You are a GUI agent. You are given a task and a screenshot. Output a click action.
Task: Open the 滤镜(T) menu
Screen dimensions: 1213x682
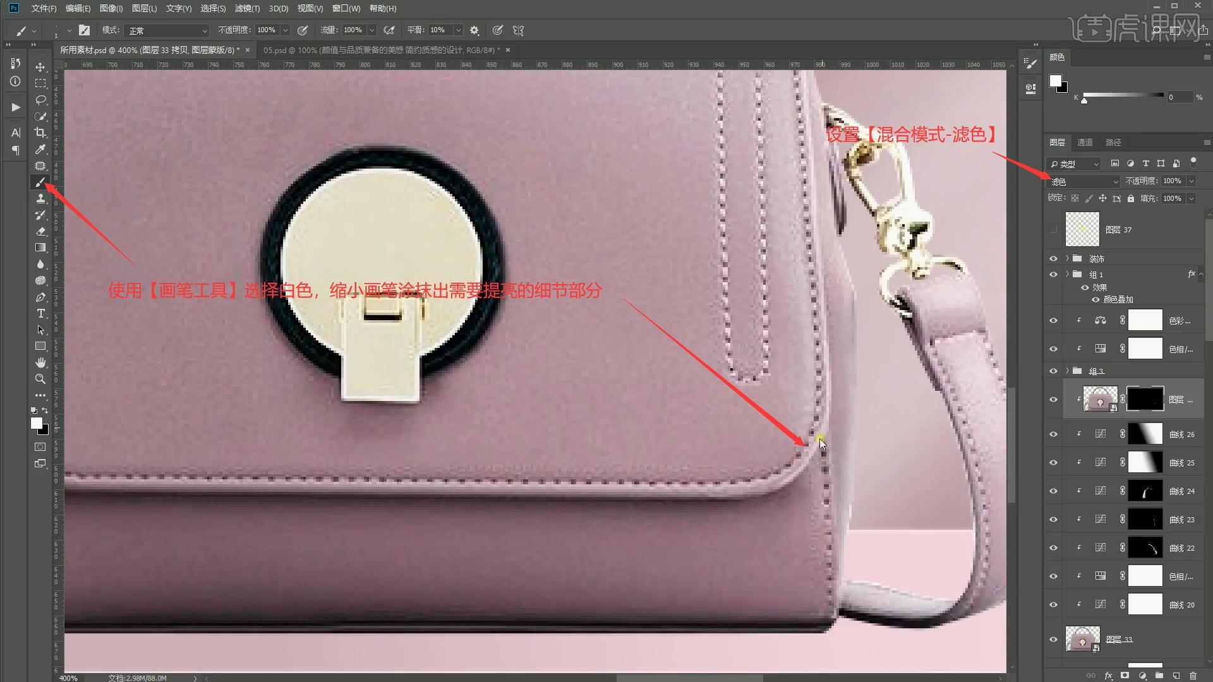(246, 8)
